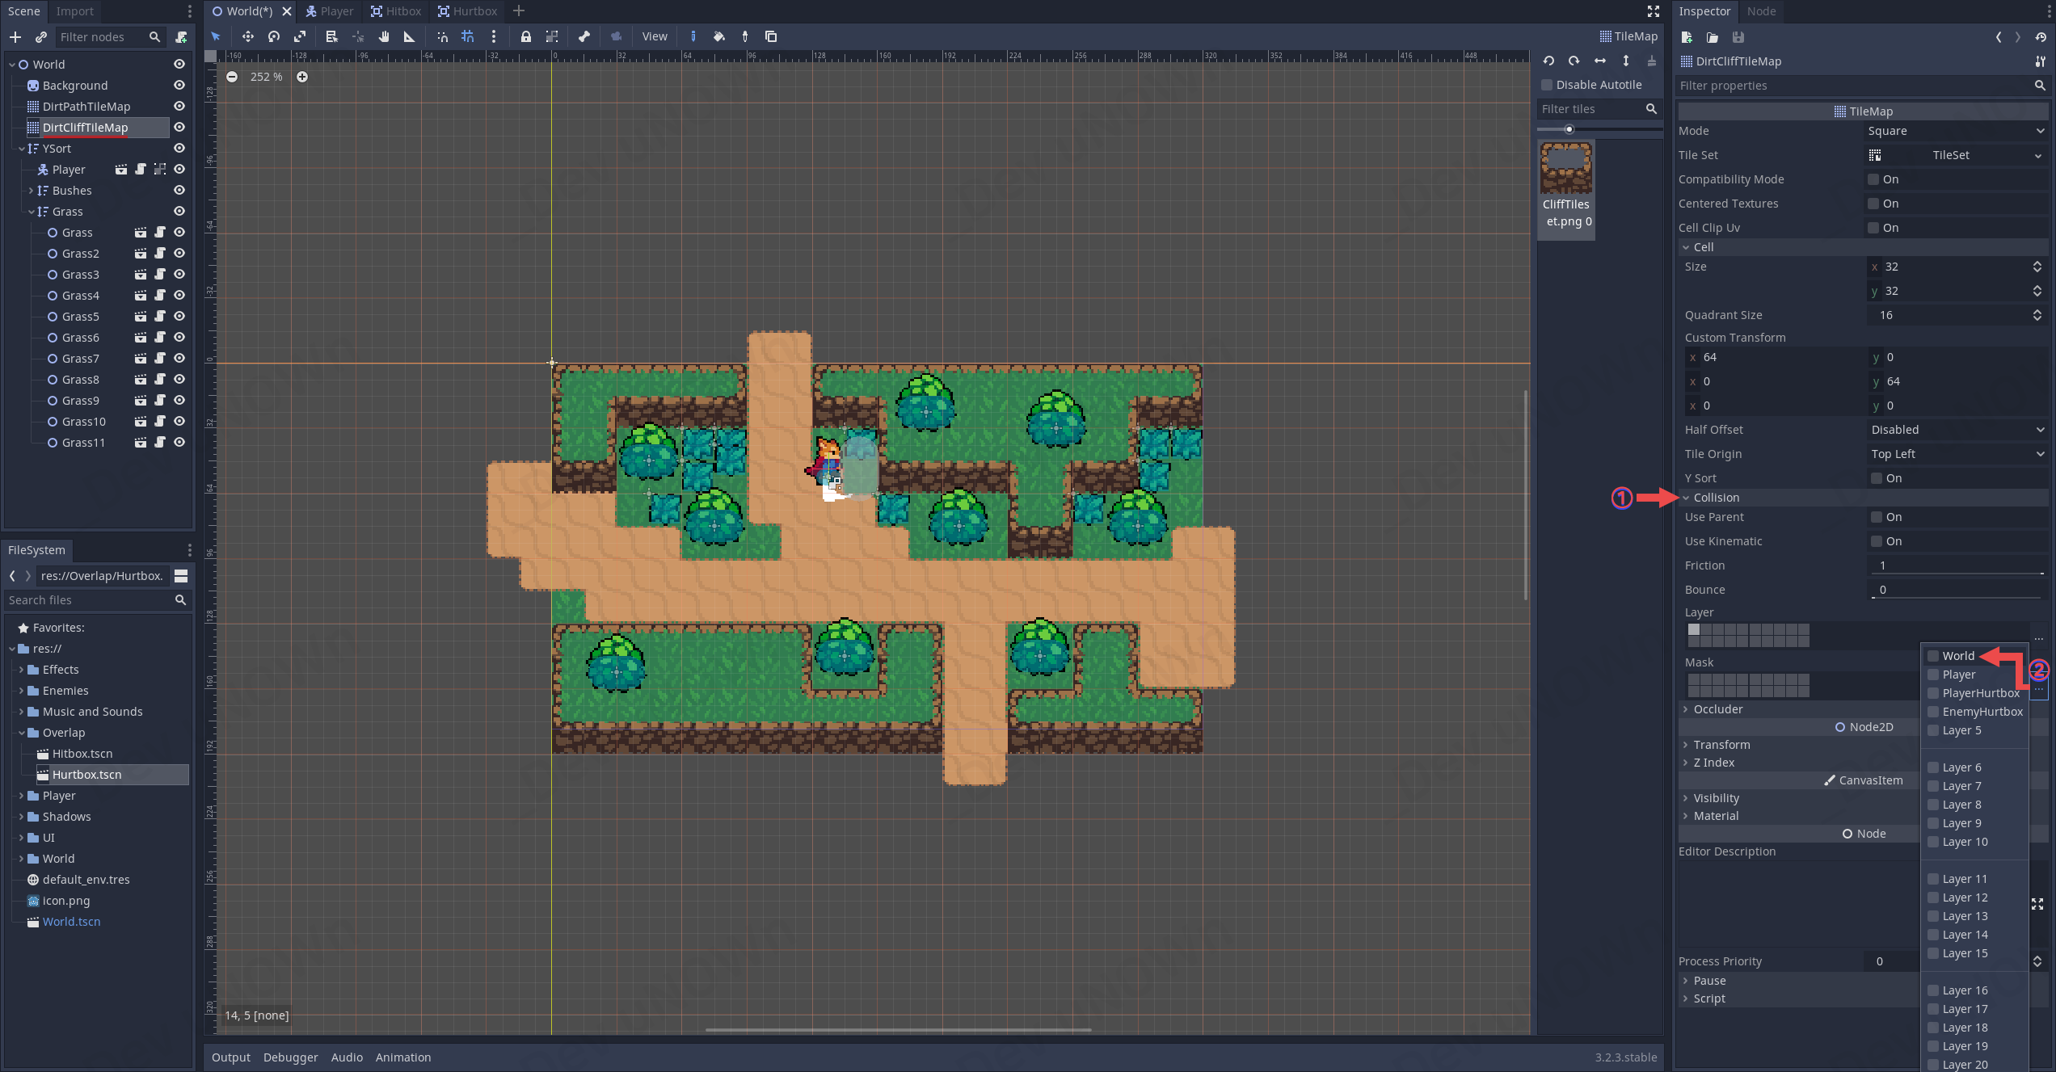
Task: Open the Half Offset dropdown
Action: 1957,430
